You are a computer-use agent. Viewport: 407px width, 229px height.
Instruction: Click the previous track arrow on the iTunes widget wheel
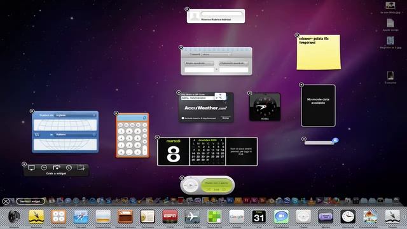click(x=185, y=185)
